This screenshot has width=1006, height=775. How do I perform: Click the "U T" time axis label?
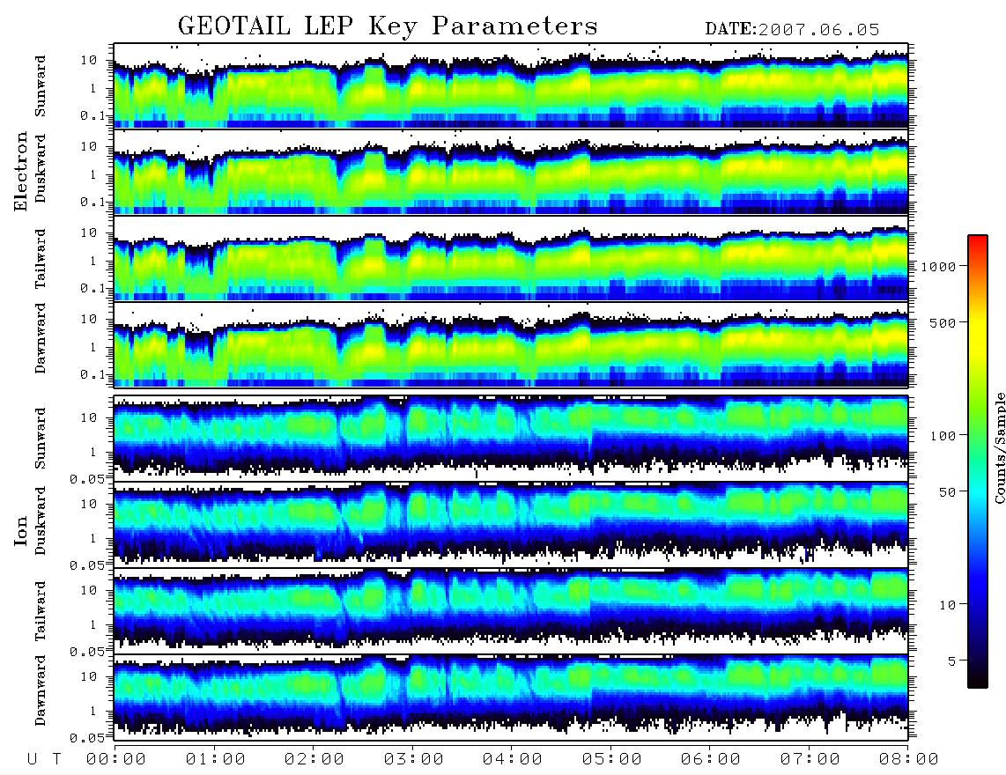point(44,759)
